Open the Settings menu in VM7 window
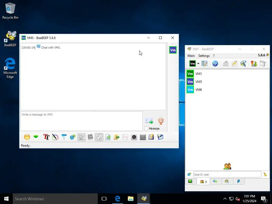Image resolution: width=272 pixels, height=204 pixels. tap(204, 56)
